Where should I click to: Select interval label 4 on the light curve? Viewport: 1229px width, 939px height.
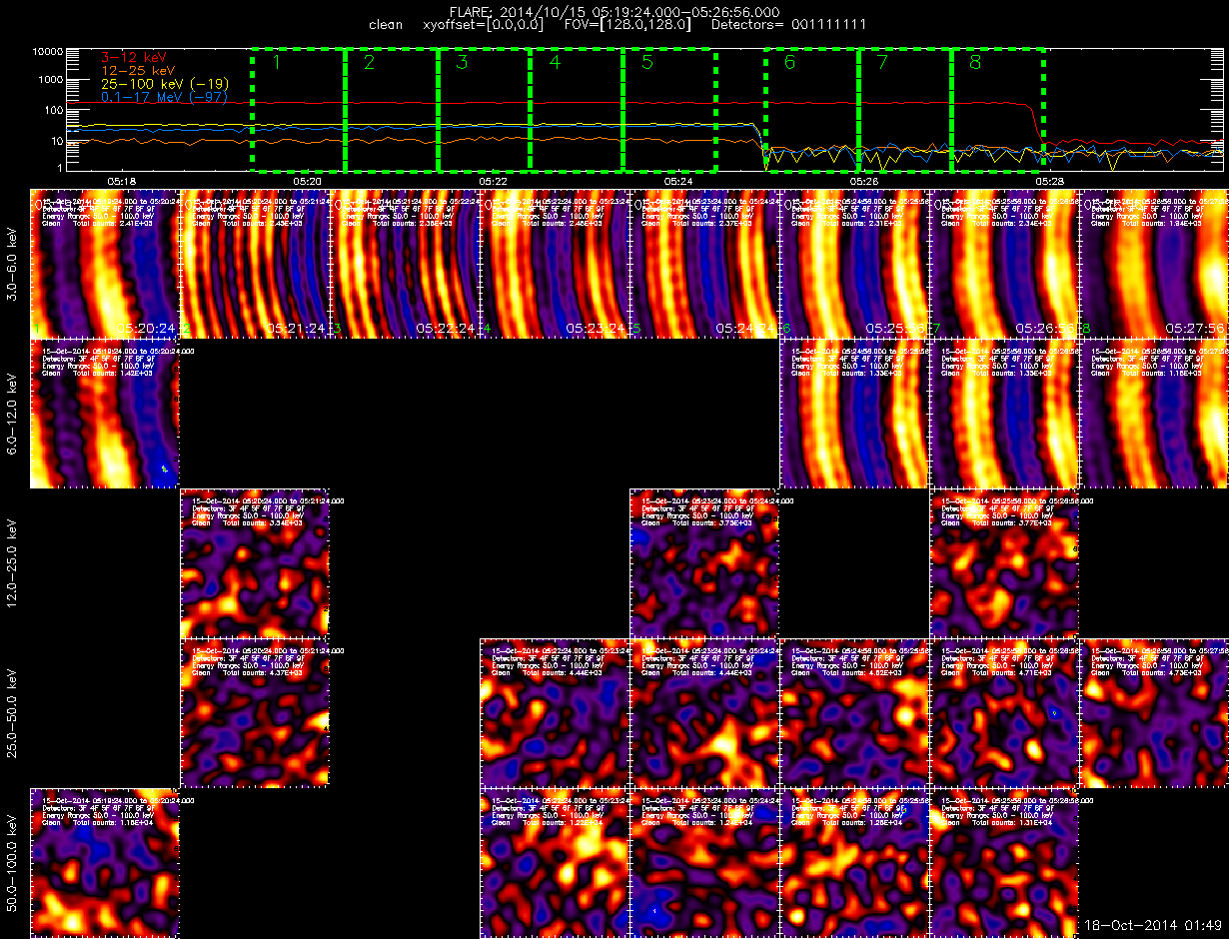click(x=555, y=63)
